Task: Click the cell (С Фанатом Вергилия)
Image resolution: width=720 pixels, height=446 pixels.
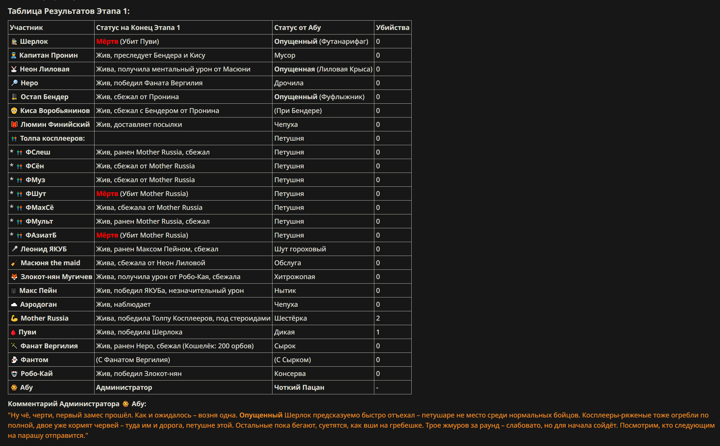Action: [x=183, y=360]
